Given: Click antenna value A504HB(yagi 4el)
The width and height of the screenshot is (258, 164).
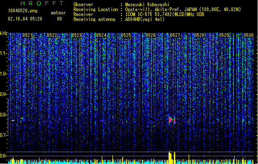Looking at the screenshot, I should pyautogui.click(x=145, y=19).
